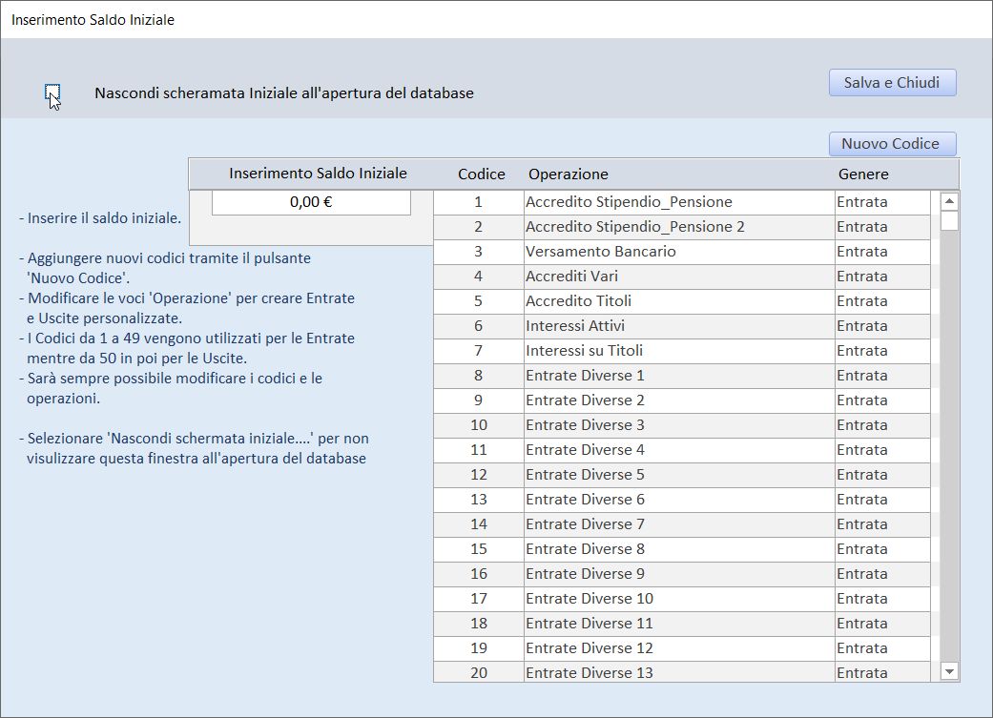Image resolution: width=993 pixels, height=718 pixels.
Task: Select code cell number 12
Action: (479, 474)
